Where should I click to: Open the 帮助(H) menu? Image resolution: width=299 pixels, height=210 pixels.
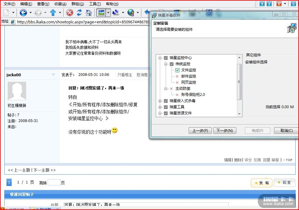[112, 4]
